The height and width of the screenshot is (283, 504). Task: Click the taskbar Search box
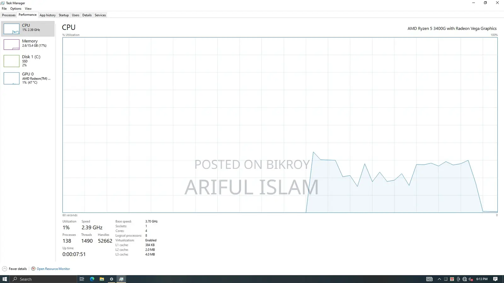click(x=43, y=279)
